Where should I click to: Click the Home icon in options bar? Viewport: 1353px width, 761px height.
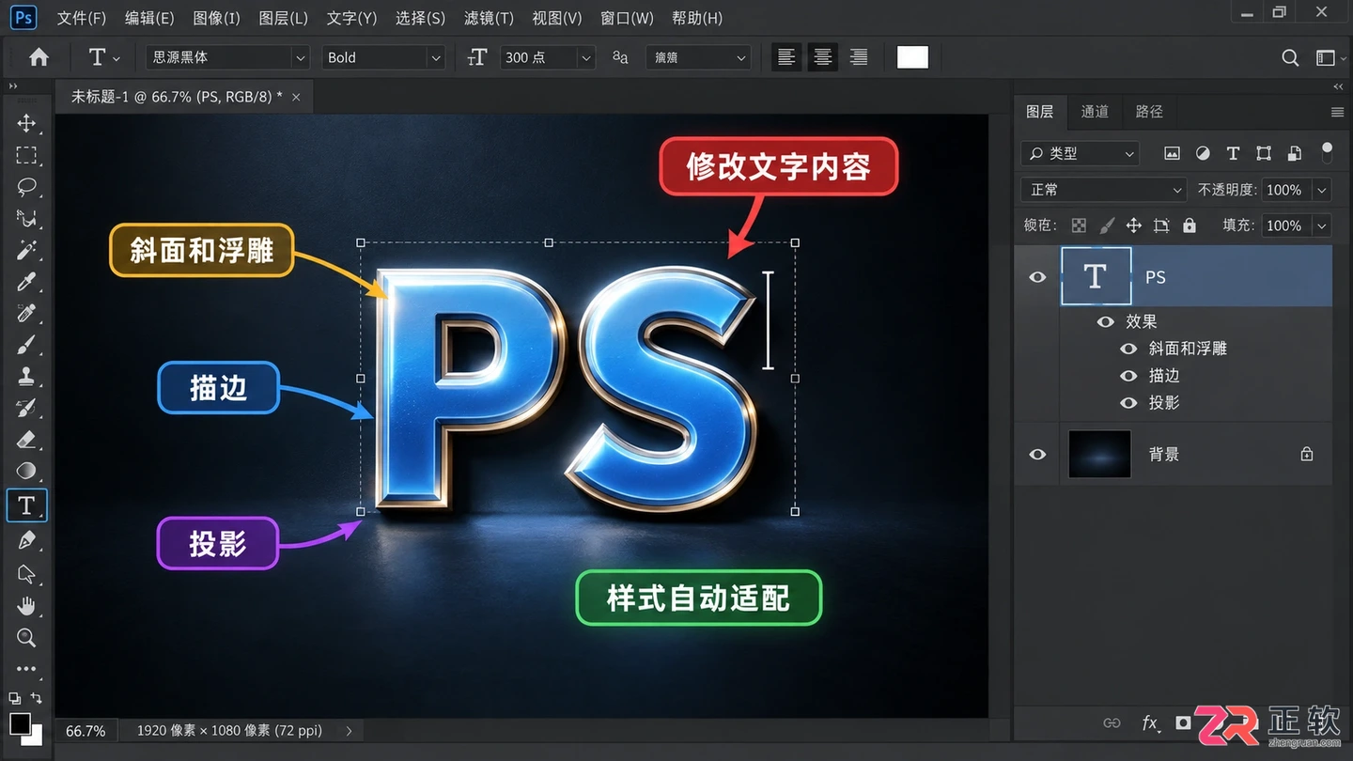point(39,57)
